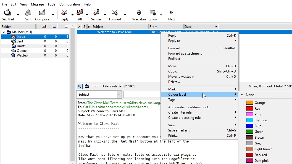Image resolution: width=292 pixels, height=164 pixels.
Task: Click the total messages column icon in Folder header
Action: click(x=66, y=26)
